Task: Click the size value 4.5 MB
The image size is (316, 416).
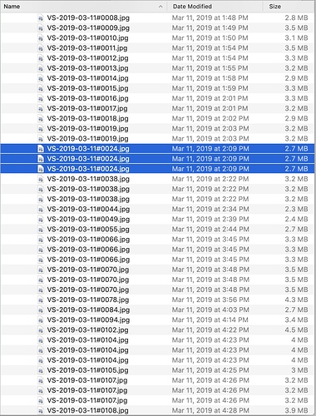Action: [x=296, y=330]
